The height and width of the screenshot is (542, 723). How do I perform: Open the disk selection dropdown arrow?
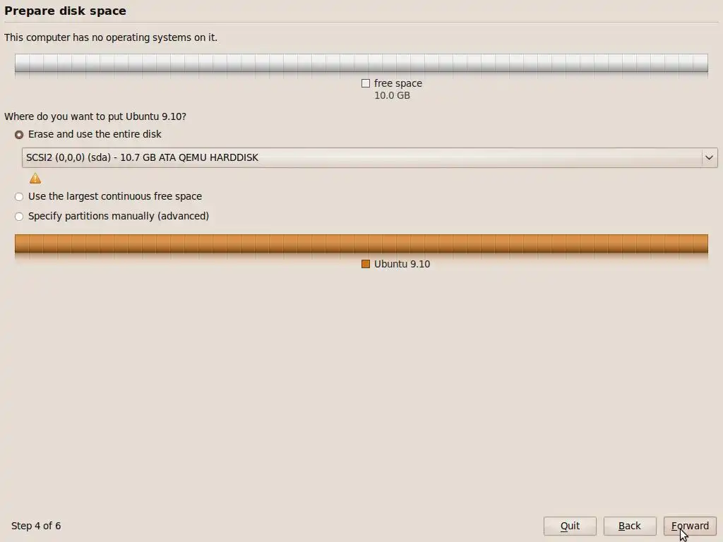click(709, 157)
